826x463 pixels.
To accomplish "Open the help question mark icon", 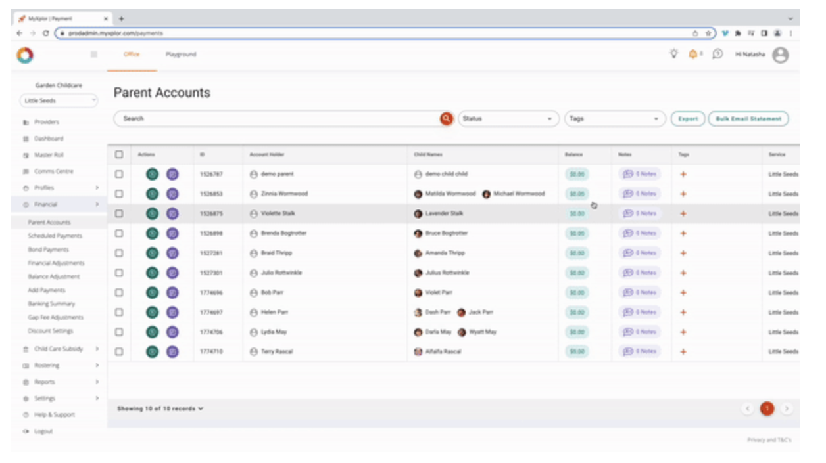I will click(x=717, y=55).
